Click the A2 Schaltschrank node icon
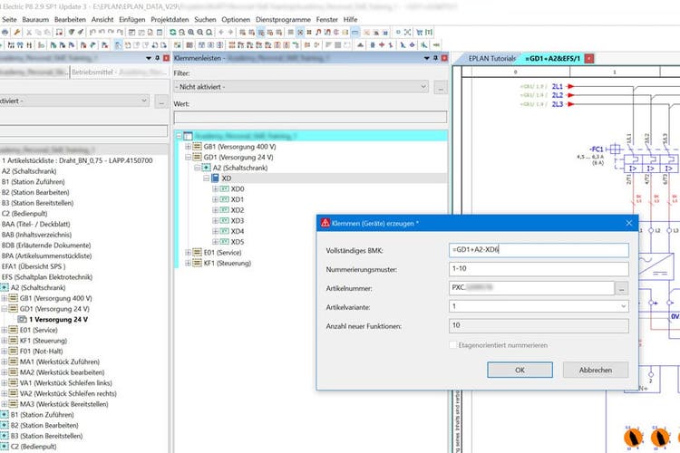Image resolution: width=680 pixels, height=453 pixels. [x=206, y=168]
